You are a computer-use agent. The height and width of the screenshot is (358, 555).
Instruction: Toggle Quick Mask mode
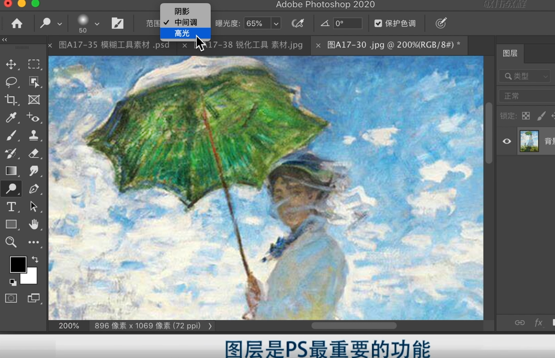point(11,298)
